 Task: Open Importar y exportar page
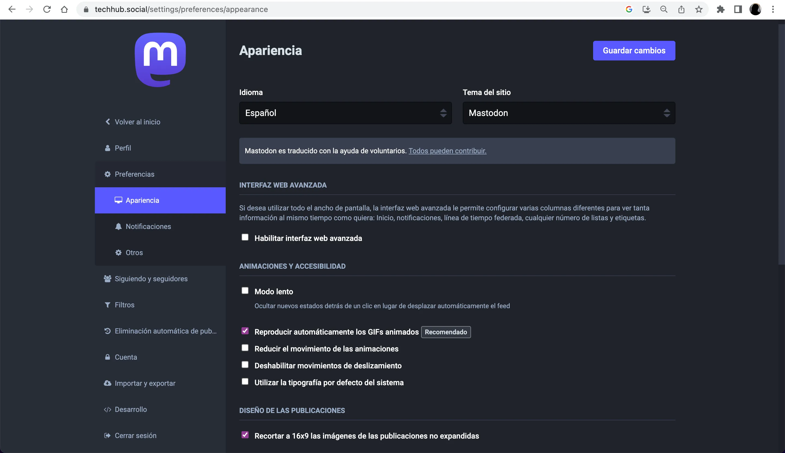pyautogui.click(x=160, y=383)
